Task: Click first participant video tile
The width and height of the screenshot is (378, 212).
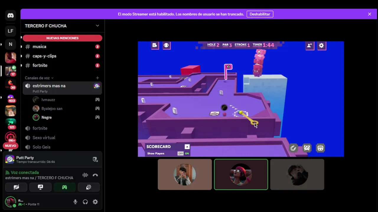Action: tap(185, 175)
